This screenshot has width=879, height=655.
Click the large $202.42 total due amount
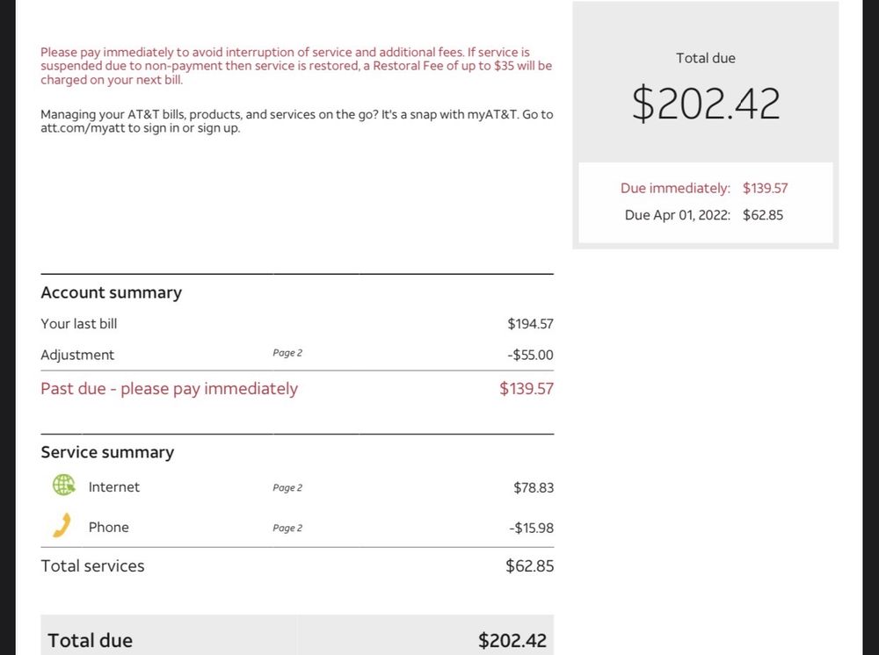click(x=705, y=104)
